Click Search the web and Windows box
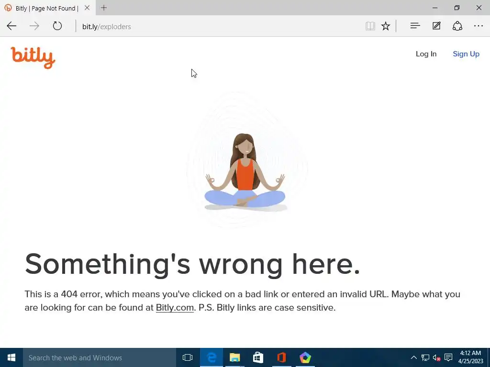The height and width of the screenshot is (367, 490). (100, 357)
